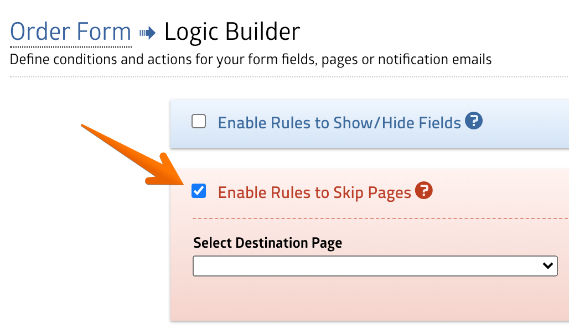The width and height of the screenshot is (569, 334).
Task: Click the Logic Builder page title
Action: [232, 32]
